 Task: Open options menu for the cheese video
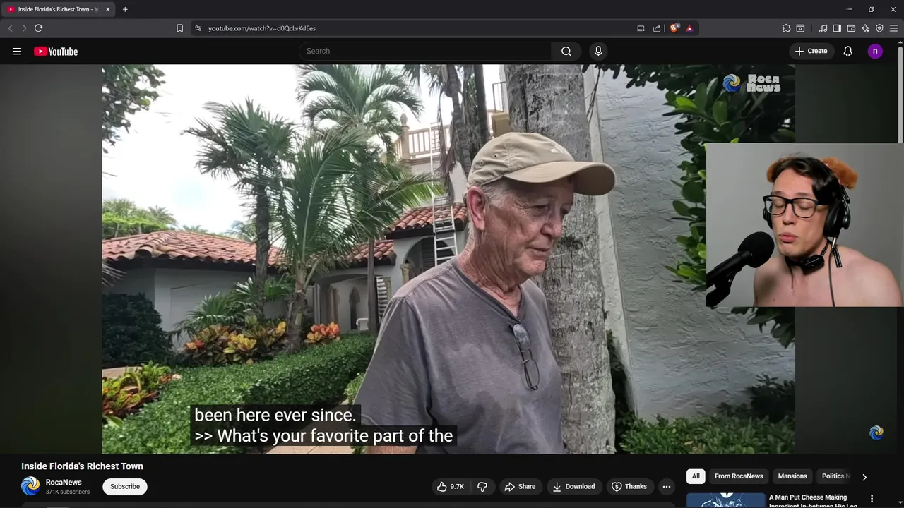click(x=872, y=498)
